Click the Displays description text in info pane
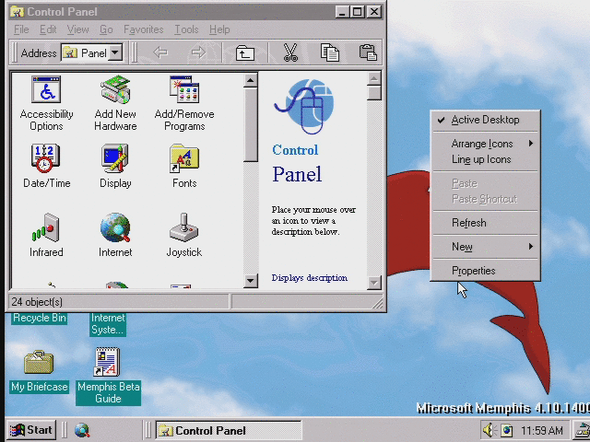Image resolution: width=590 pixels, height=442 pixels. click(x=310, y=278)
